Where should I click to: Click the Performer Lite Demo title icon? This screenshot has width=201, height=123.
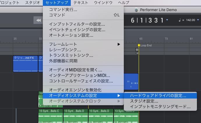pos(137,10)
